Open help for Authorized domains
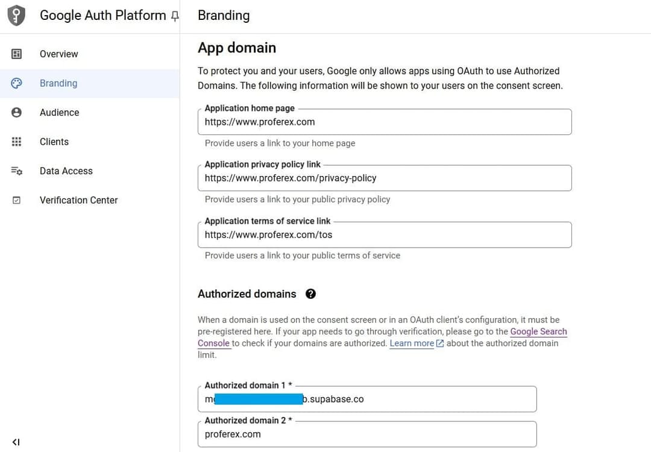Image resolution: width=651 pixels, height=452 pixels. click(311, 293)
